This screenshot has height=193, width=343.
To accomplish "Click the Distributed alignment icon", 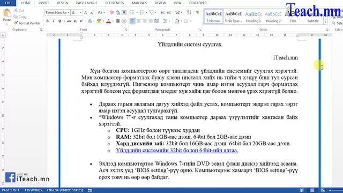I will point(156,21).
